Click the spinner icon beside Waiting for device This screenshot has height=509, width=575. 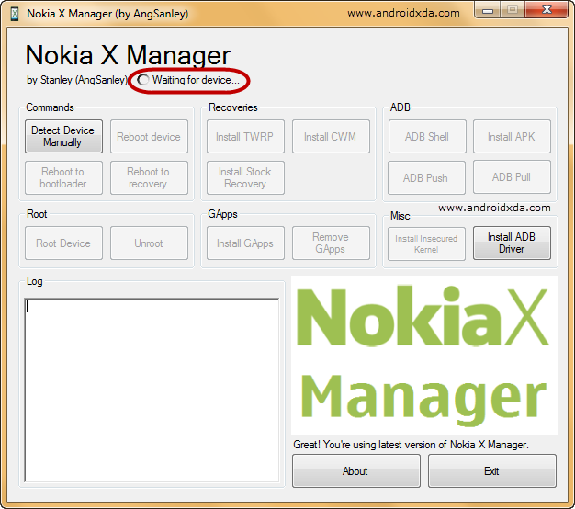143,80
